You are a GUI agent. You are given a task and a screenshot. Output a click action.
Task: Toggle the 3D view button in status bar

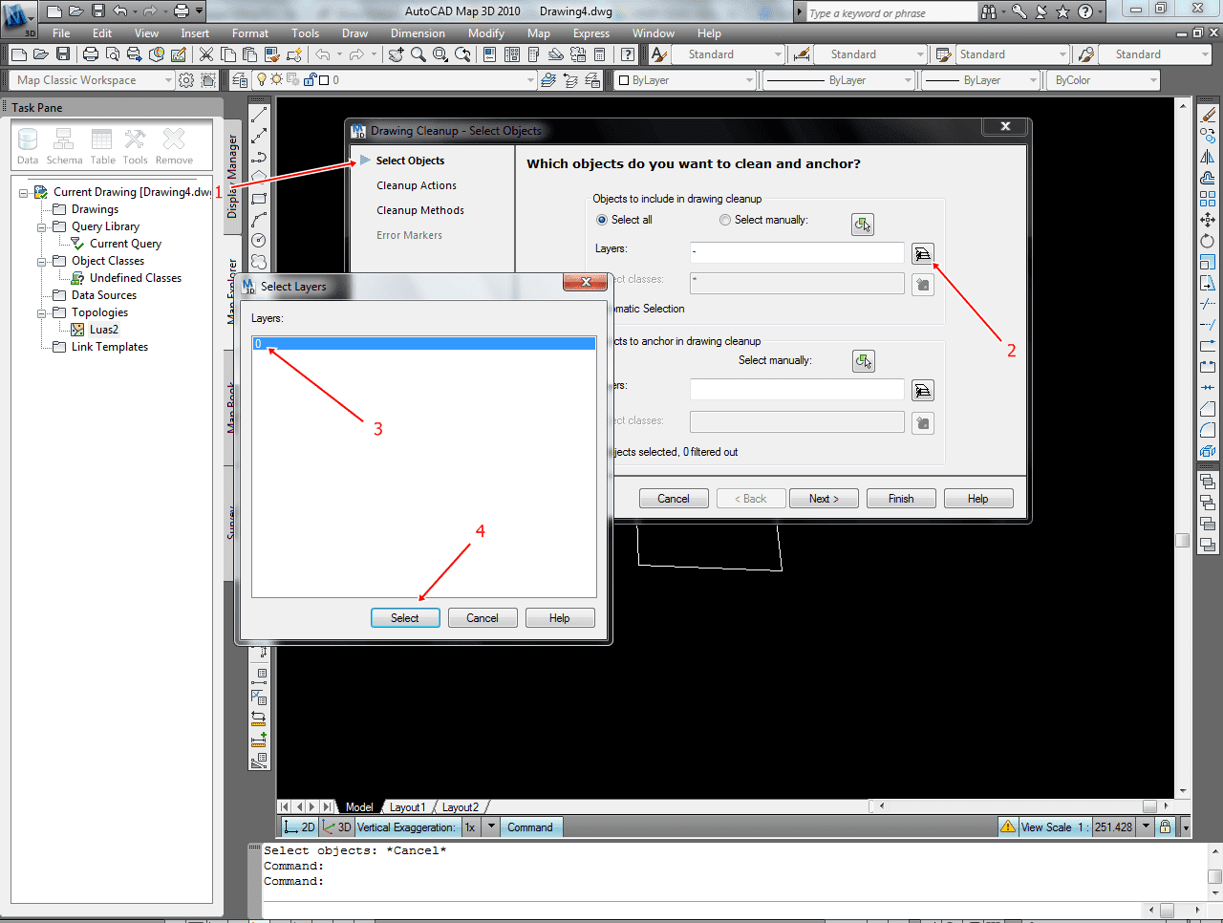click(x=336, y=827)
